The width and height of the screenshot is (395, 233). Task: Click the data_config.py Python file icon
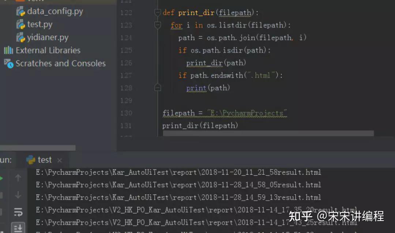(x=20, y=12)
